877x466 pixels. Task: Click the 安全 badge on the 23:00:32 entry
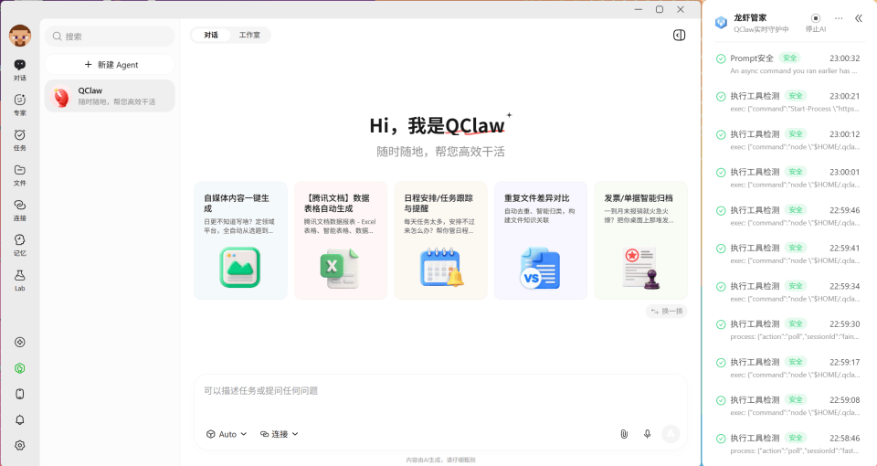[789, 58]
